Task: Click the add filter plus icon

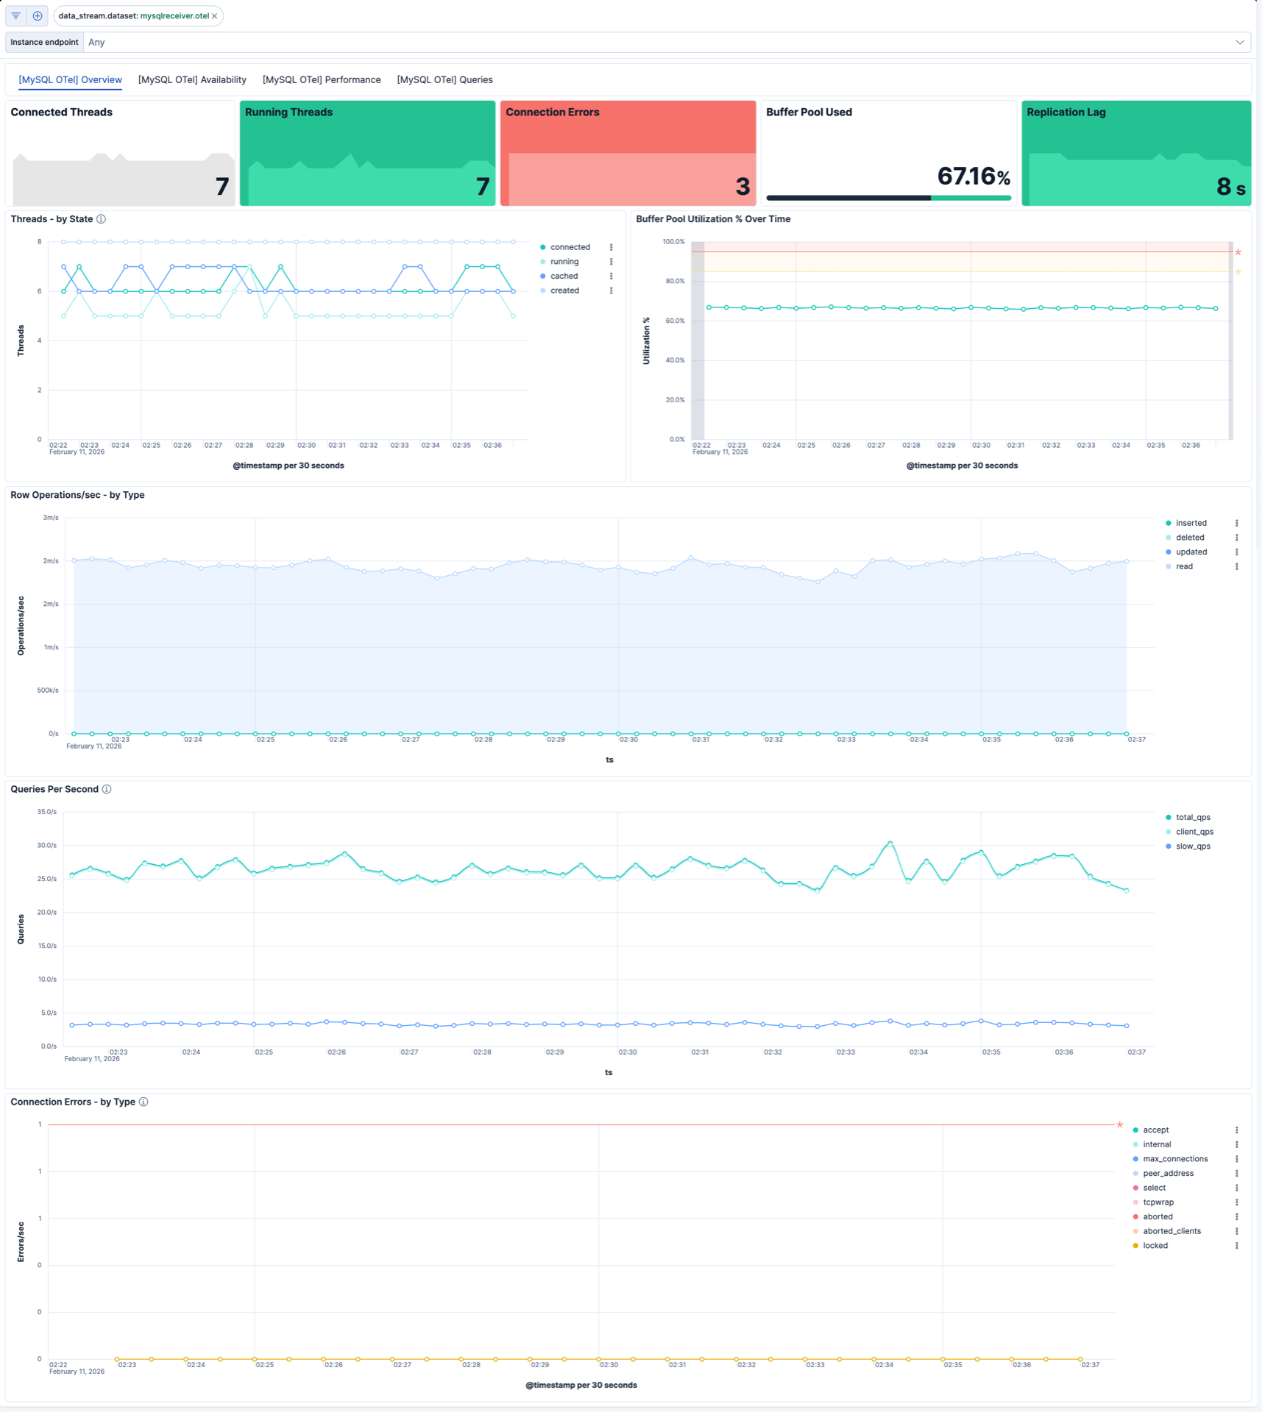Action: pyautogui.click(x=38, y=15)
